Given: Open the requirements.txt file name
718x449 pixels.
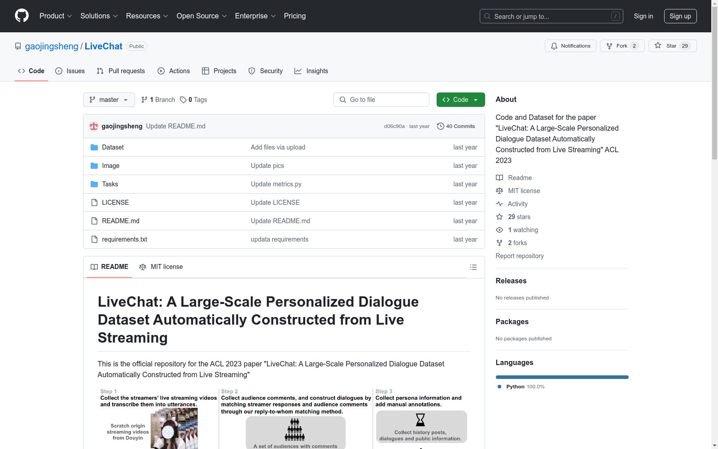Looking at the screenshot, I should pos(124,239).
